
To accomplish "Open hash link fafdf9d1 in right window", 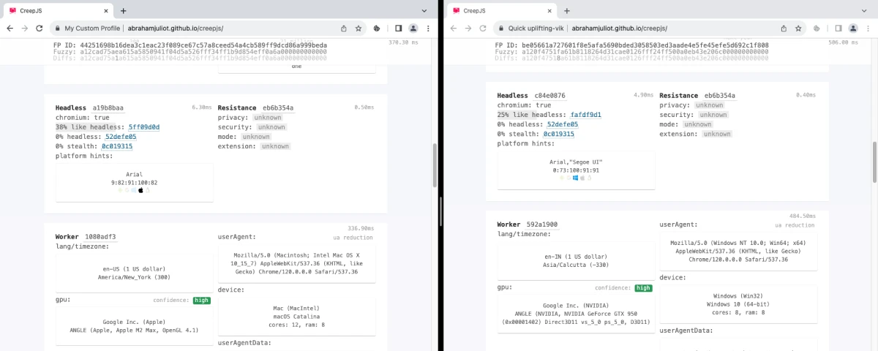I will point(586,114).
